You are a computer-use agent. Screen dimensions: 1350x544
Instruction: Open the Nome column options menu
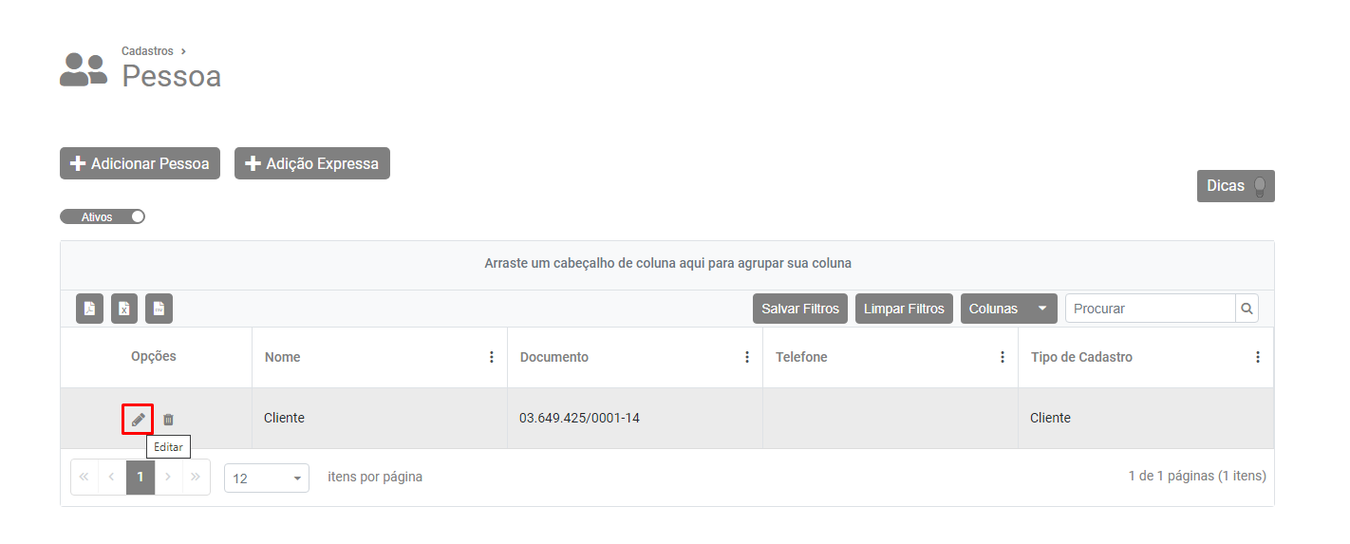[492, 357]
